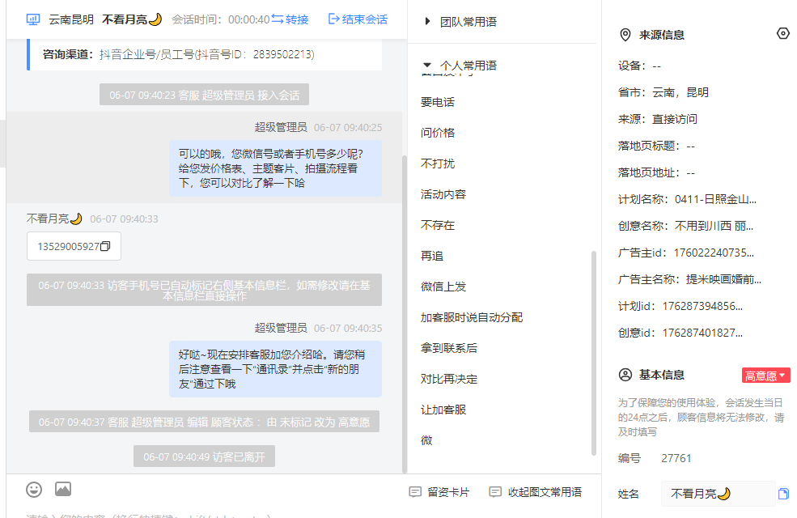Click the monitor icon beside 云南昆明
Image resolution: width=797 pixels, height=518 pixels.
point(33,19)
